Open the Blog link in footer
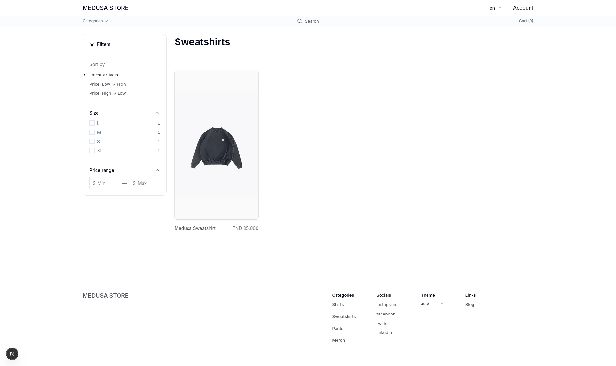Image resolution: width=616 pixels, height=366 pixels. (470, 305)
